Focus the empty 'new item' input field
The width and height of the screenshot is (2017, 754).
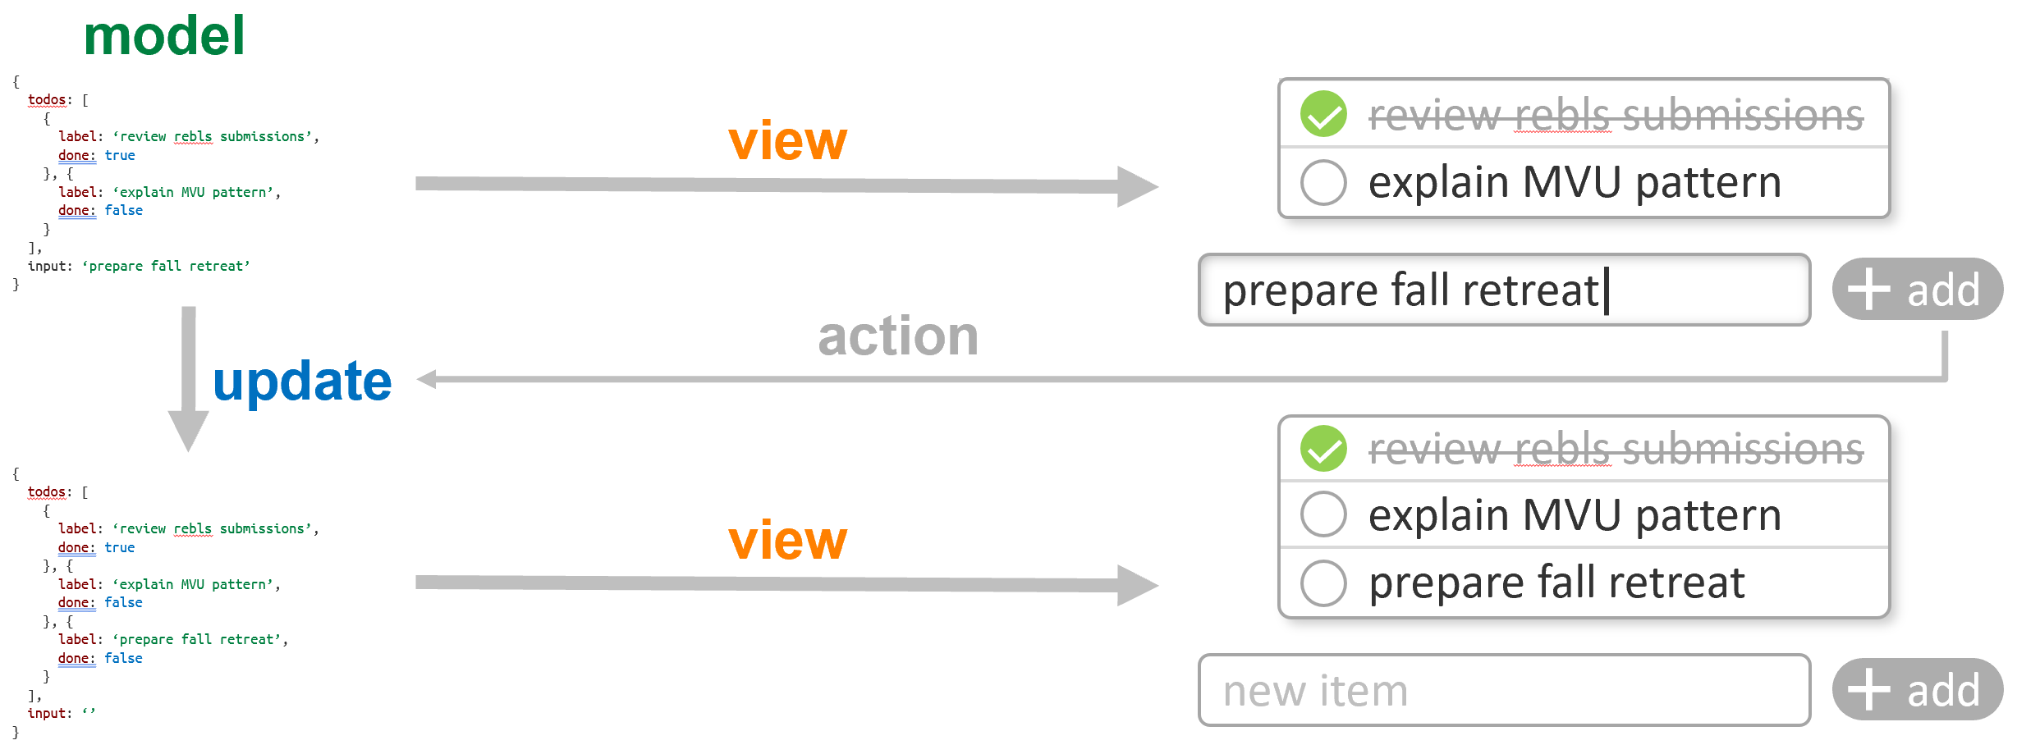coord(1502,690)
